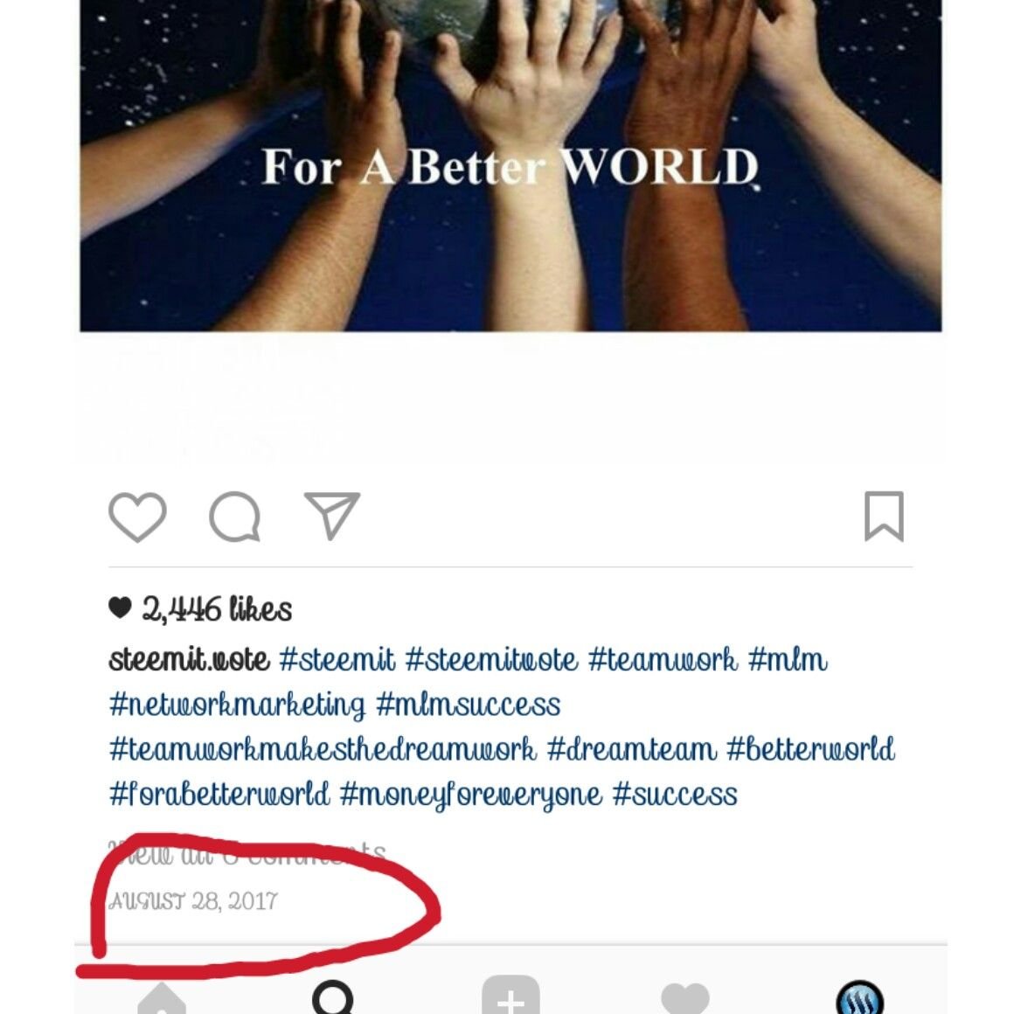Viewport: 1014px width, 1014px height.
Task: Tap the For A Better WORLD image
Action: point(510,165)
